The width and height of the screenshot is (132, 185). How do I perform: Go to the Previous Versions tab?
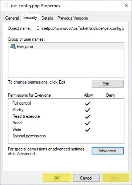72,18
